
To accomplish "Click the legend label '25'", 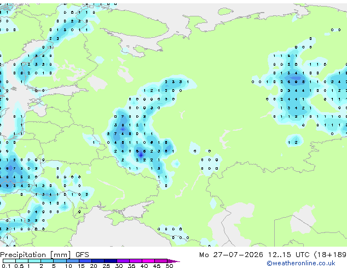I will point(106,266).
